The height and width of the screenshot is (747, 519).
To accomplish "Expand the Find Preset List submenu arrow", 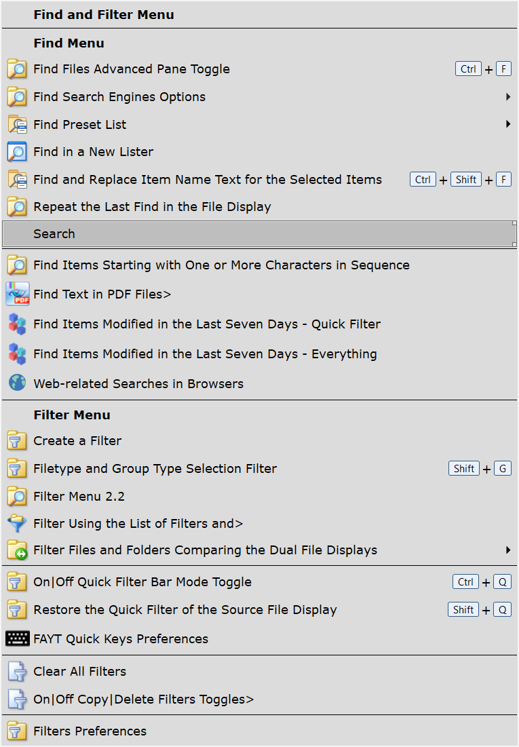I will pyautogui.click(x=507, y=125).
